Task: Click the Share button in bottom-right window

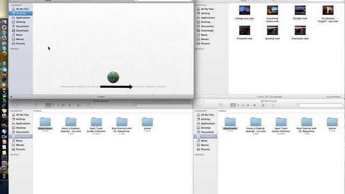Action: [273, 106]
